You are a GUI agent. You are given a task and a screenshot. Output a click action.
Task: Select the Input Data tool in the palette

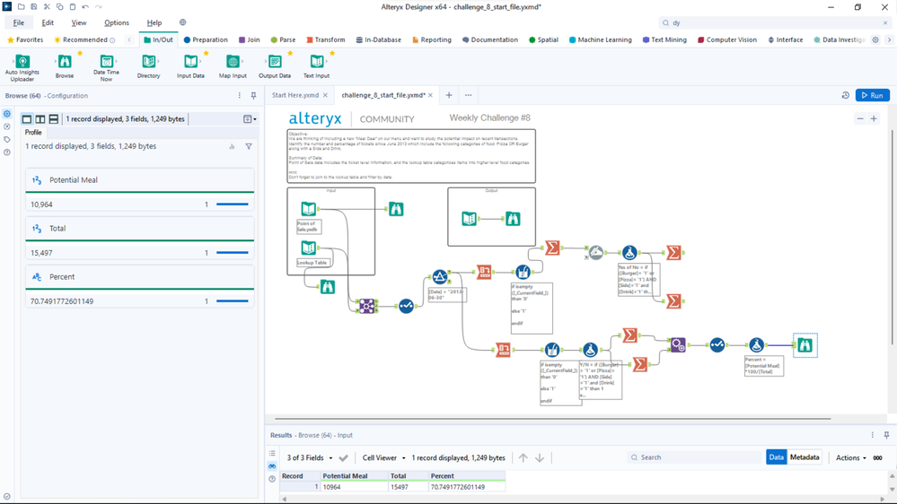190,66
